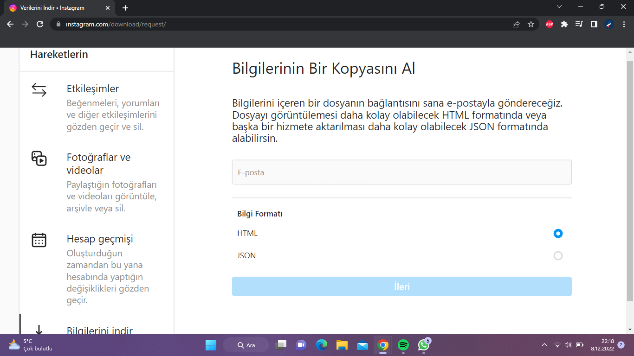Open File Explorer from taskbar

click(x=342, y=345)
